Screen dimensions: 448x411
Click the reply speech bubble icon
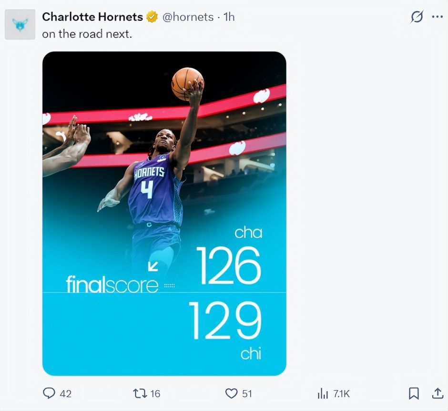click(x=49, y=393)
